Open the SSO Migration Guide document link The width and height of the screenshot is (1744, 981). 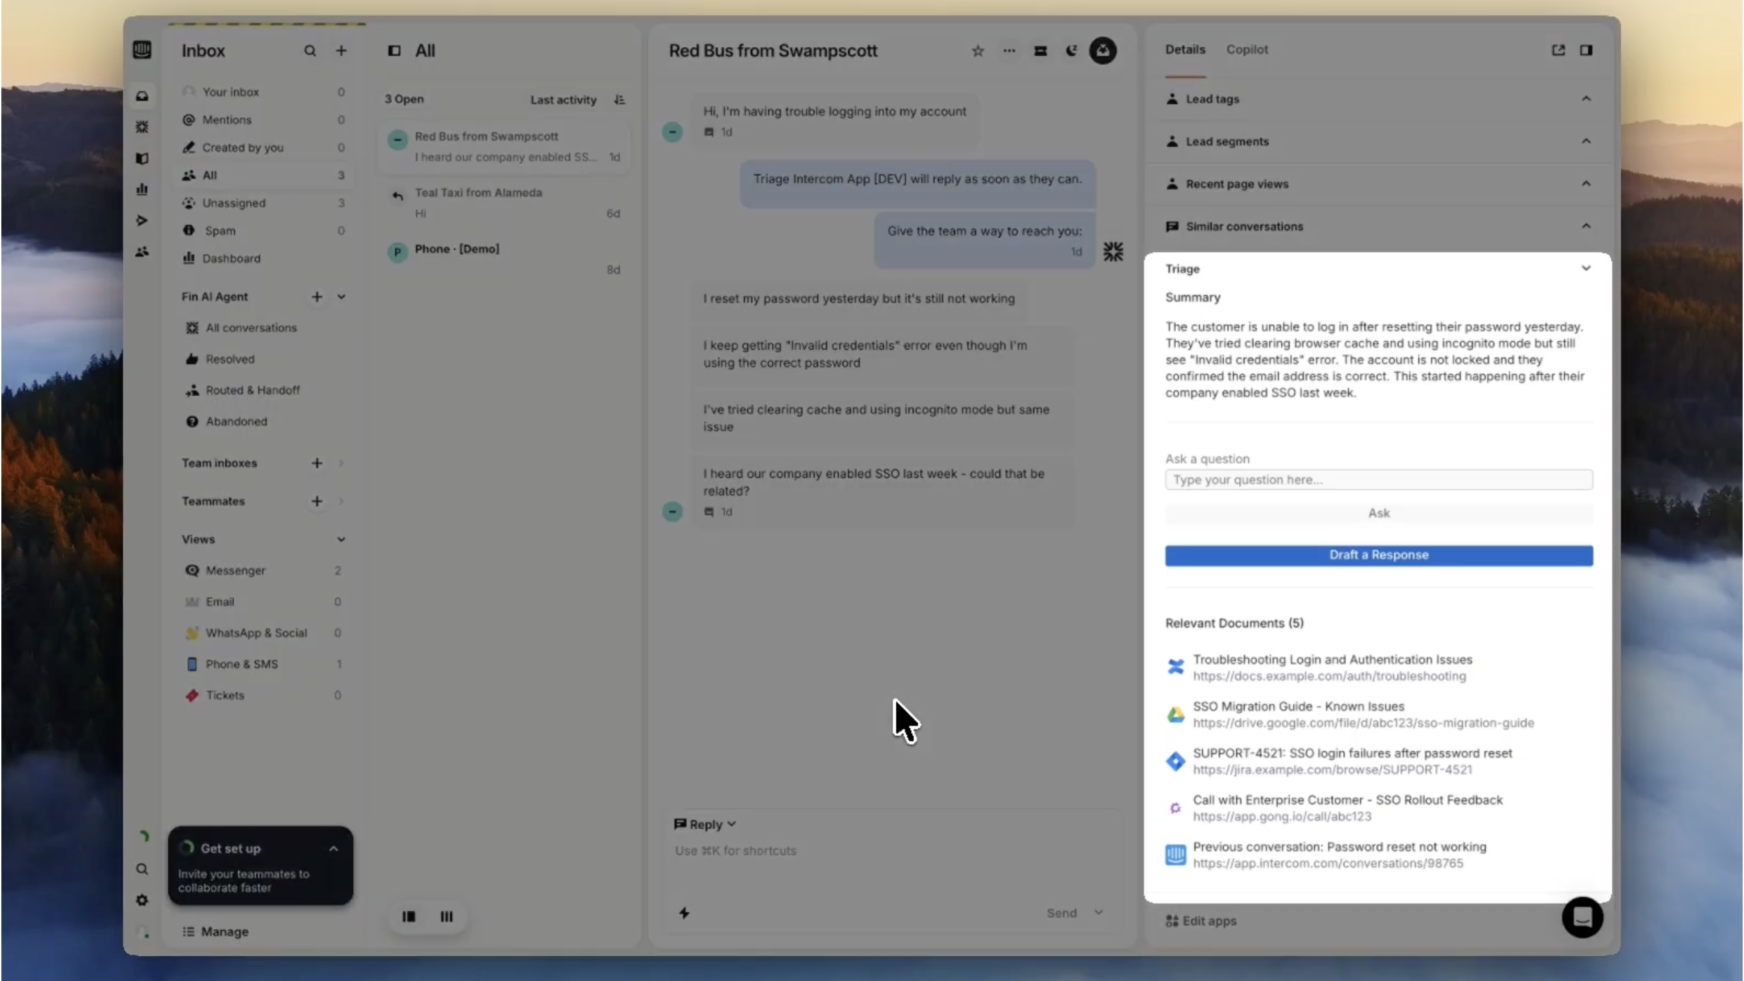[1297, 706]
